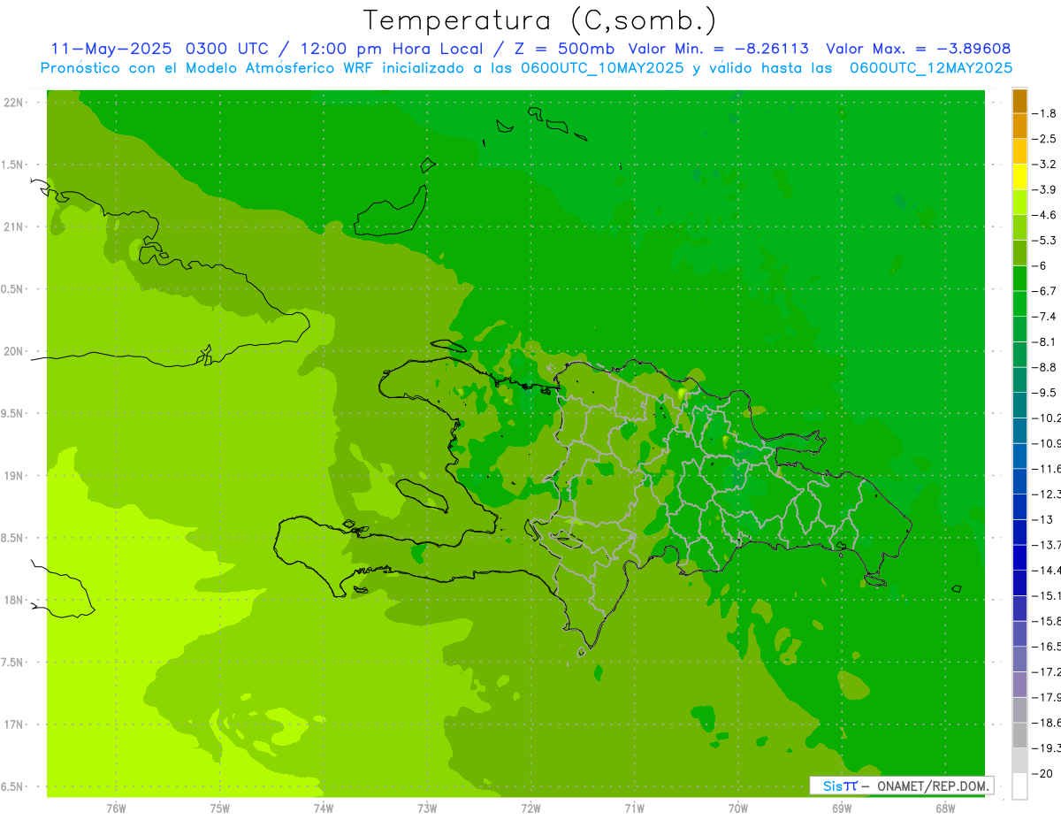This screenshot has width=1061, height=820.
Task: Click "12:00 pm Hora Local" text
Action: [x=393, y=49]
